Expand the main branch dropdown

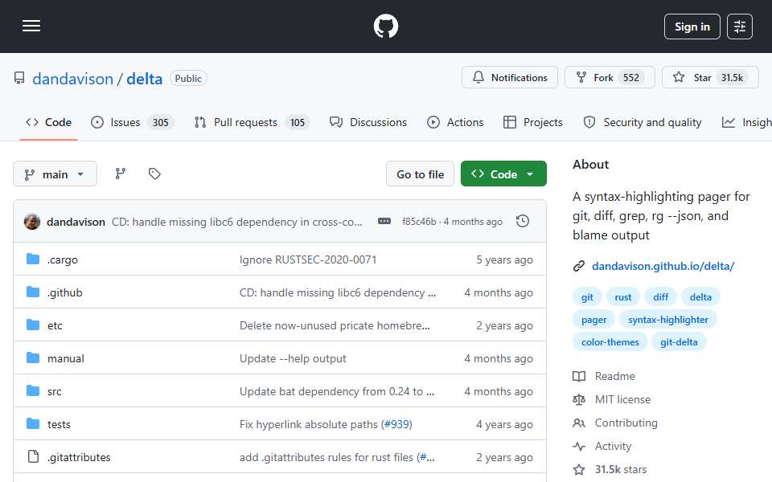pos(55,174)
